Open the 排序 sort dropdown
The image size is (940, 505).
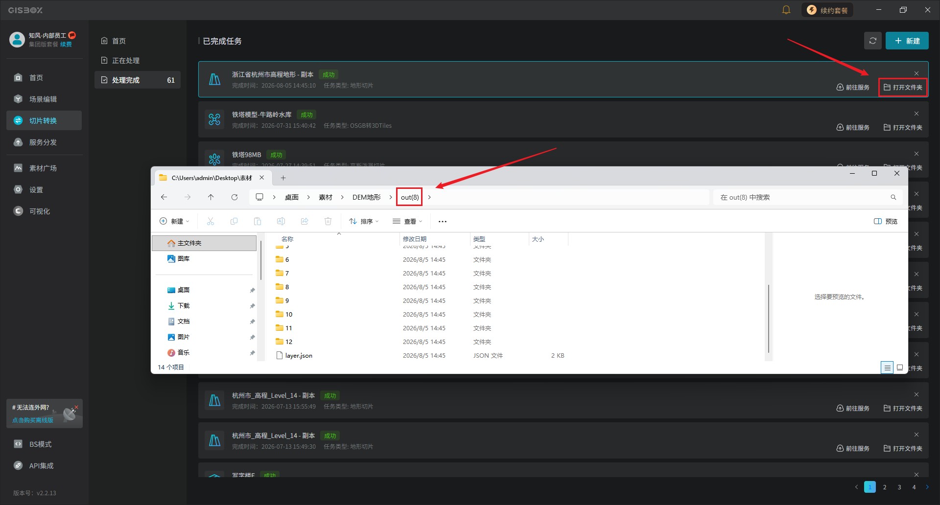pos(364,221)
